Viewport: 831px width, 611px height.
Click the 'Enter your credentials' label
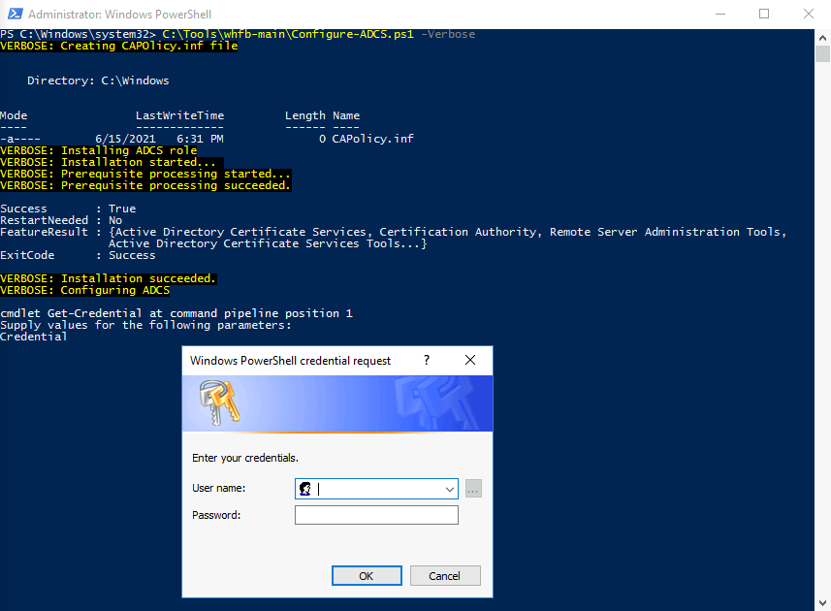(244, 457)
